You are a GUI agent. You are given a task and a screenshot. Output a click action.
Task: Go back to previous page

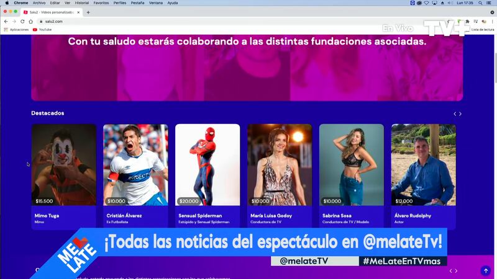coord(6,22)
